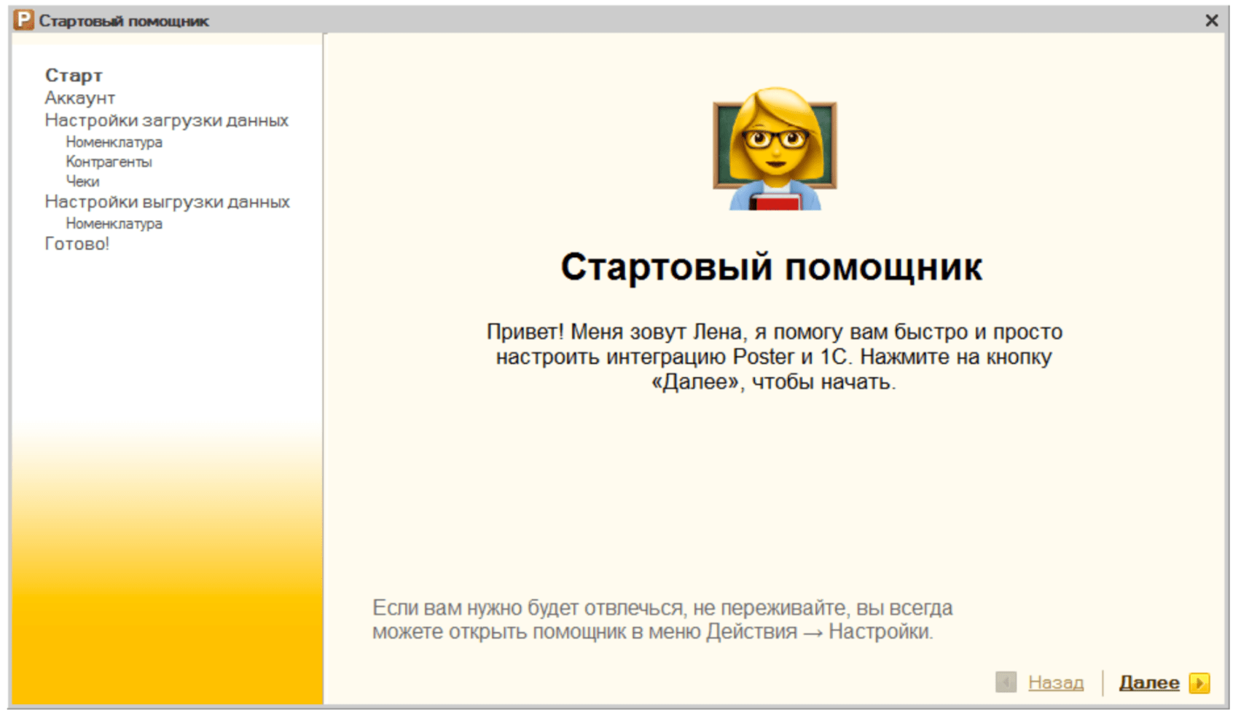Click the Стартовый помощник heading
1233x715 pixels.
pos(772,267)
